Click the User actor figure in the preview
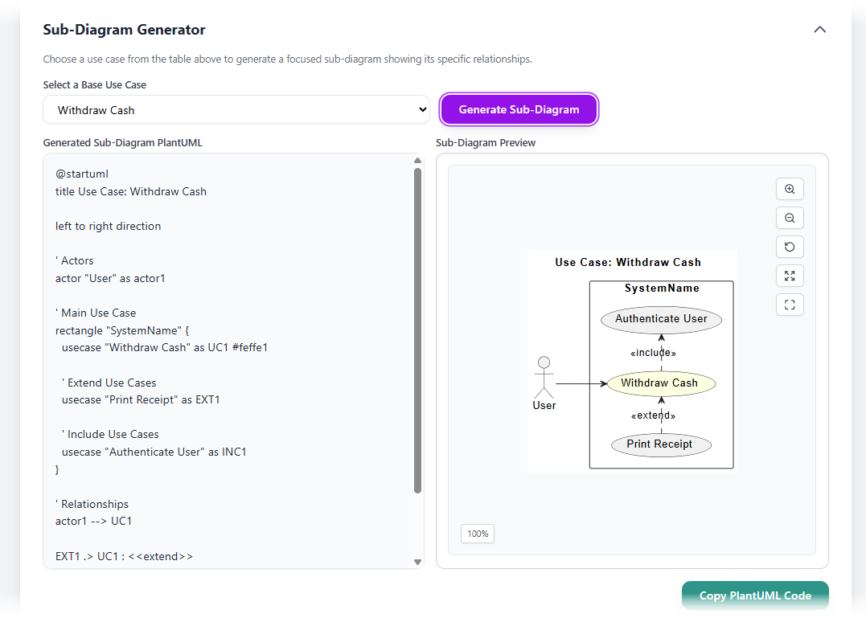Screen dimensions: 866x618 tap(544, 378)
